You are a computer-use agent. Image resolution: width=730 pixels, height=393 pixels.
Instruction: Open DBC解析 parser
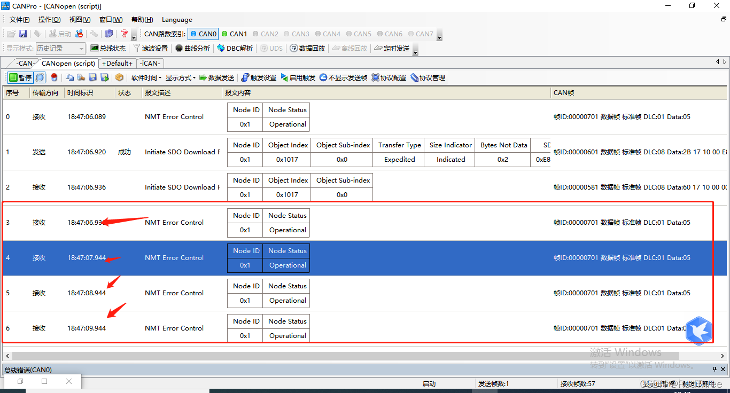pos(235,48)
